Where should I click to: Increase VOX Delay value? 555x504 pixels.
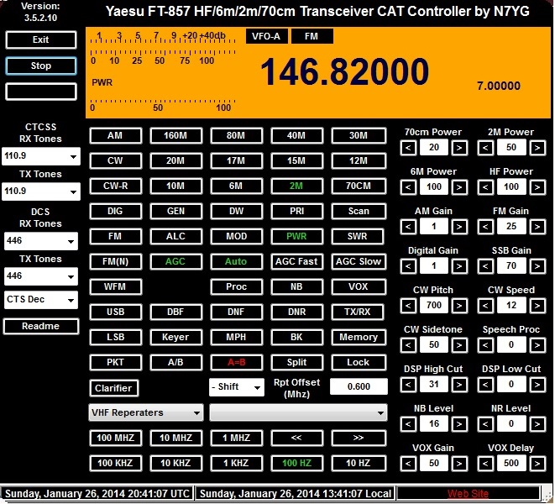click(x=537, y=464)
